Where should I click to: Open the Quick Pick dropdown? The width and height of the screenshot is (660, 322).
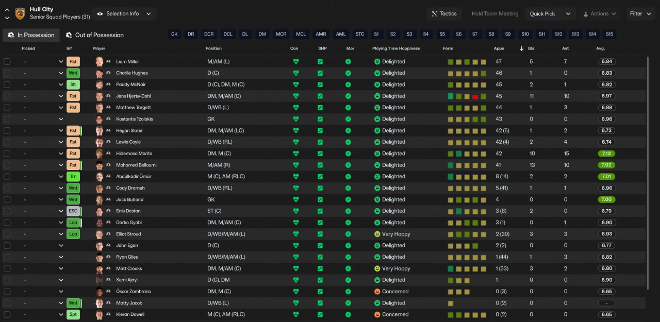[x=550, y=14]
